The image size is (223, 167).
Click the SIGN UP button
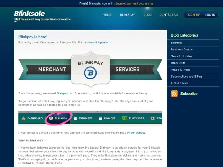click(x=194, y=15)
